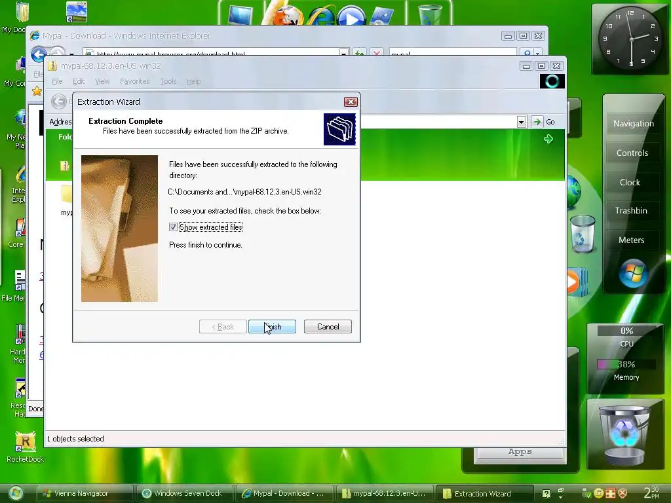The height and width of the screenshot is (503, 671).
Task: Click the Memory meter gadget bar
Action: click(x=626, y=364)
